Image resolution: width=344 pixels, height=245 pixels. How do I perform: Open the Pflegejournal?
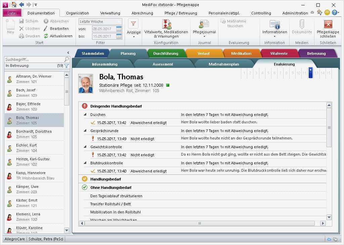204,28
